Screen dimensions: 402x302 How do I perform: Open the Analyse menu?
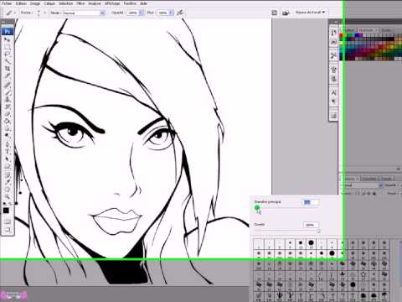95,3
